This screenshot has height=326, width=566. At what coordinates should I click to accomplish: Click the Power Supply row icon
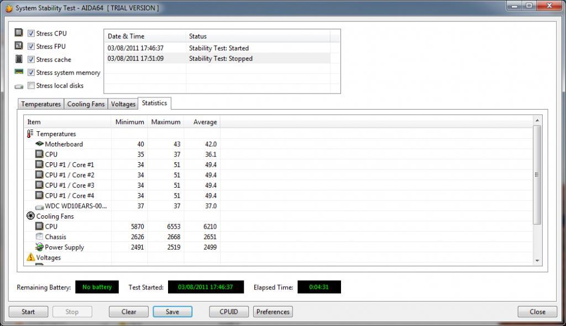[x=39, y=247]
